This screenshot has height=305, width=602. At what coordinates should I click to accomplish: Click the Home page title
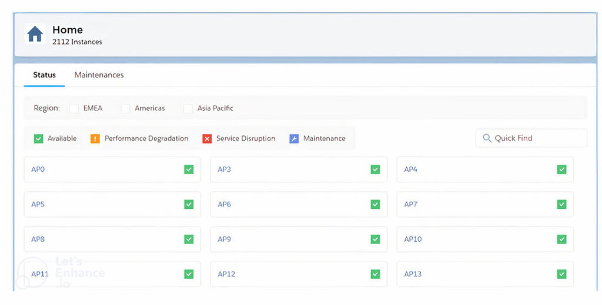pyautogui.click(x=68, y=30)
